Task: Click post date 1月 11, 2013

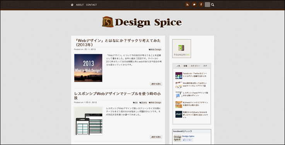Action: (89, 49)
